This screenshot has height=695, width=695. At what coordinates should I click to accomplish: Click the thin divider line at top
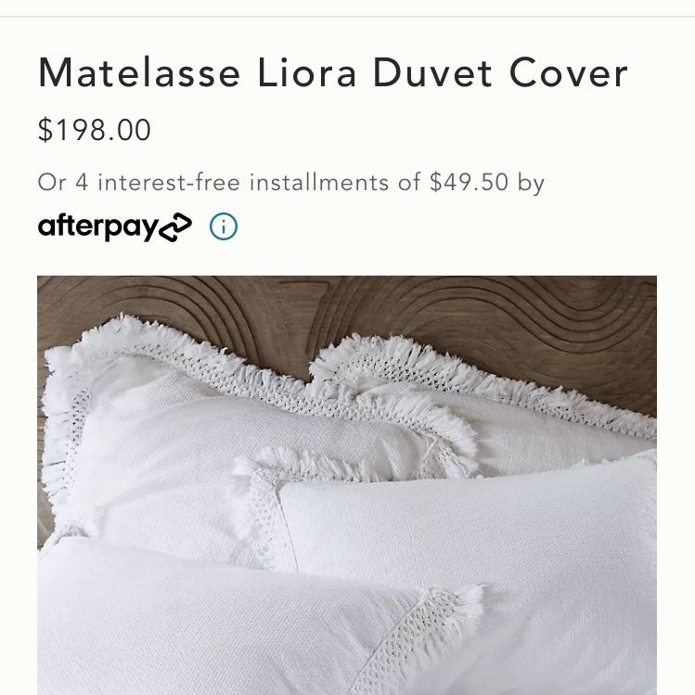(347, 17)
